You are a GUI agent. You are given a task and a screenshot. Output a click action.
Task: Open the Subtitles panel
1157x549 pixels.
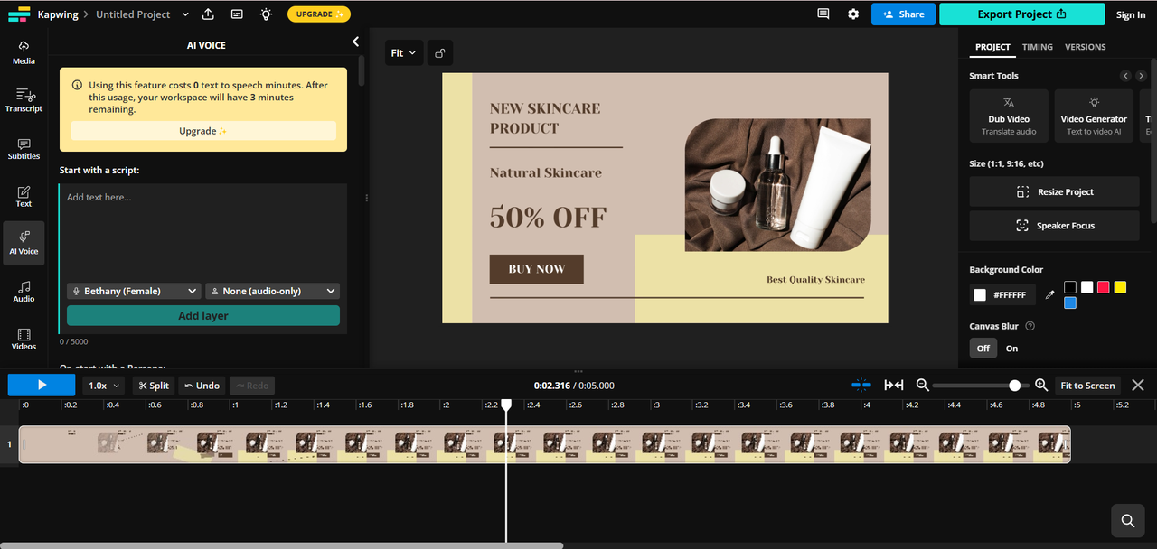[24, 148]
